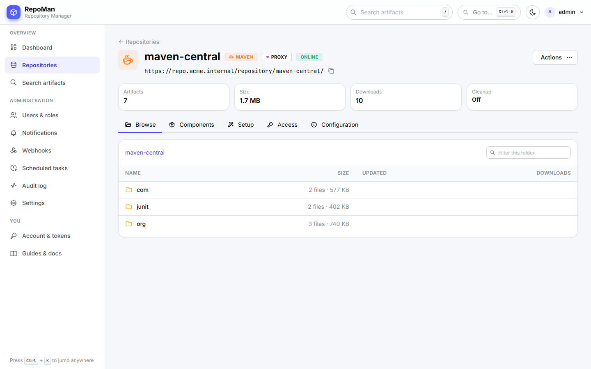This screenshot has height=369, width=591.
Task: Open the Go to... quick jump box
Action: [489, 12]
